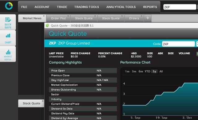Select the 6m chart range
Image resolution: width=198 pixels, height=120 pixels.
click(141, 71)
